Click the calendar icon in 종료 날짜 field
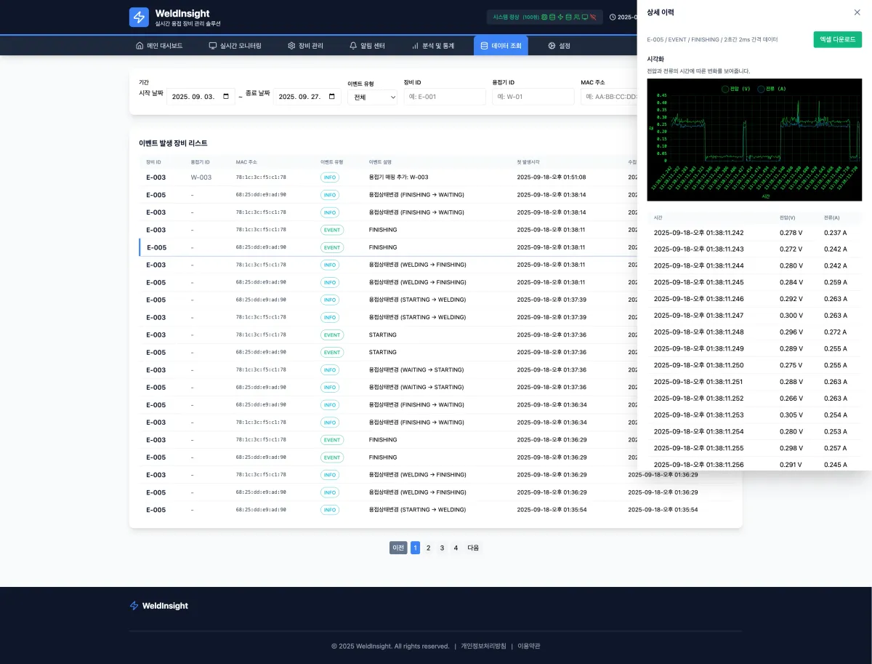This screenshot has width=872, height=664. tap(332, 97)
